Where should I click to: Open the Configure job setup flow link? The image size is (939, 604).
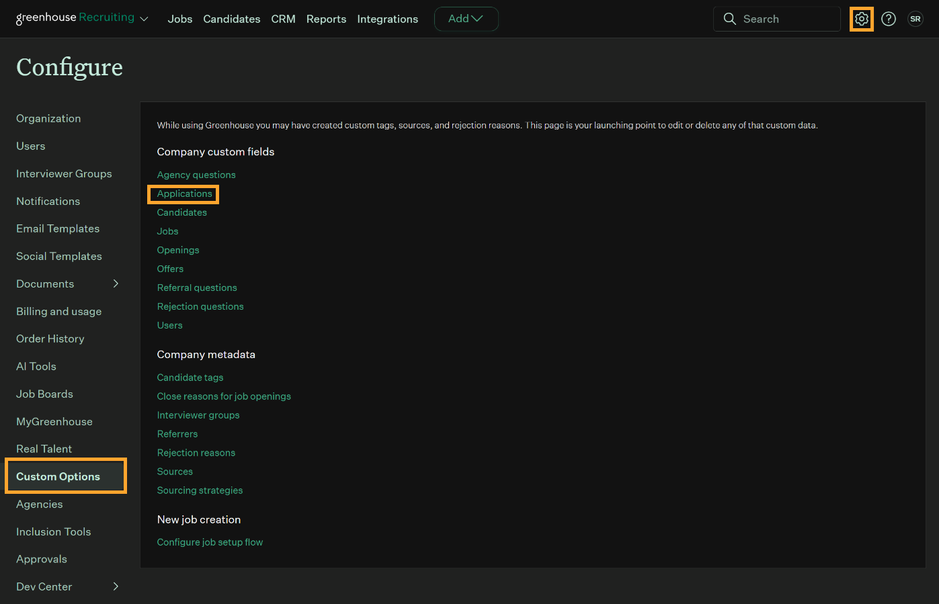(x=210, y=542)
